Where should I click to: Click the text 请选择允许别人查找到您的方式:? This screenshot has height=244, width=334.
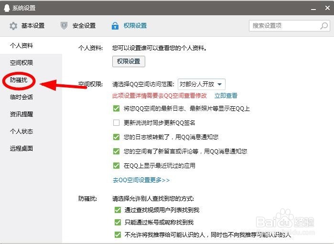pyautogui.click(x=153, y=199)
